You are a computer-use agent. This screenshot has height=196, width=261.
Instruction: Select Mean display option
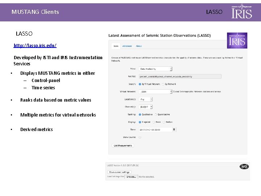[154, 122]
